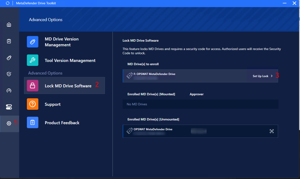Click the drive icon of the unmounted drive
300x179 pixels.
click(130, 131)
